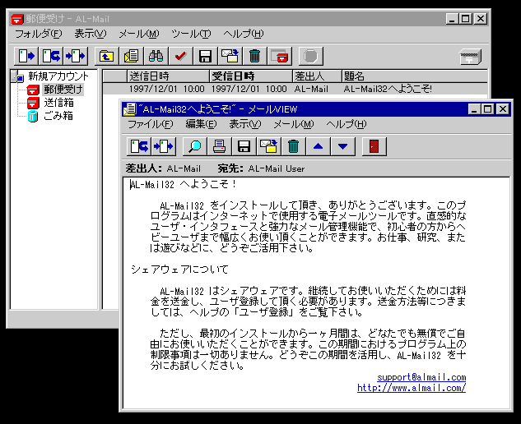
Task: Select the 郵便受け inbox folder
Action: (63, 90)
